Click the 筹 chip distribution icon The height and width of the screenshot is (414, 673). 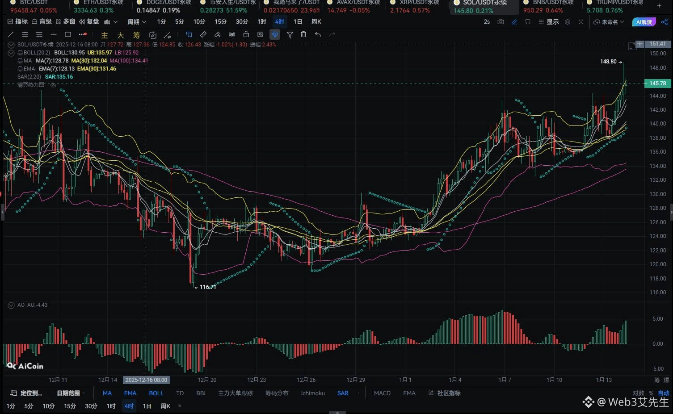[x=136, y=35]
